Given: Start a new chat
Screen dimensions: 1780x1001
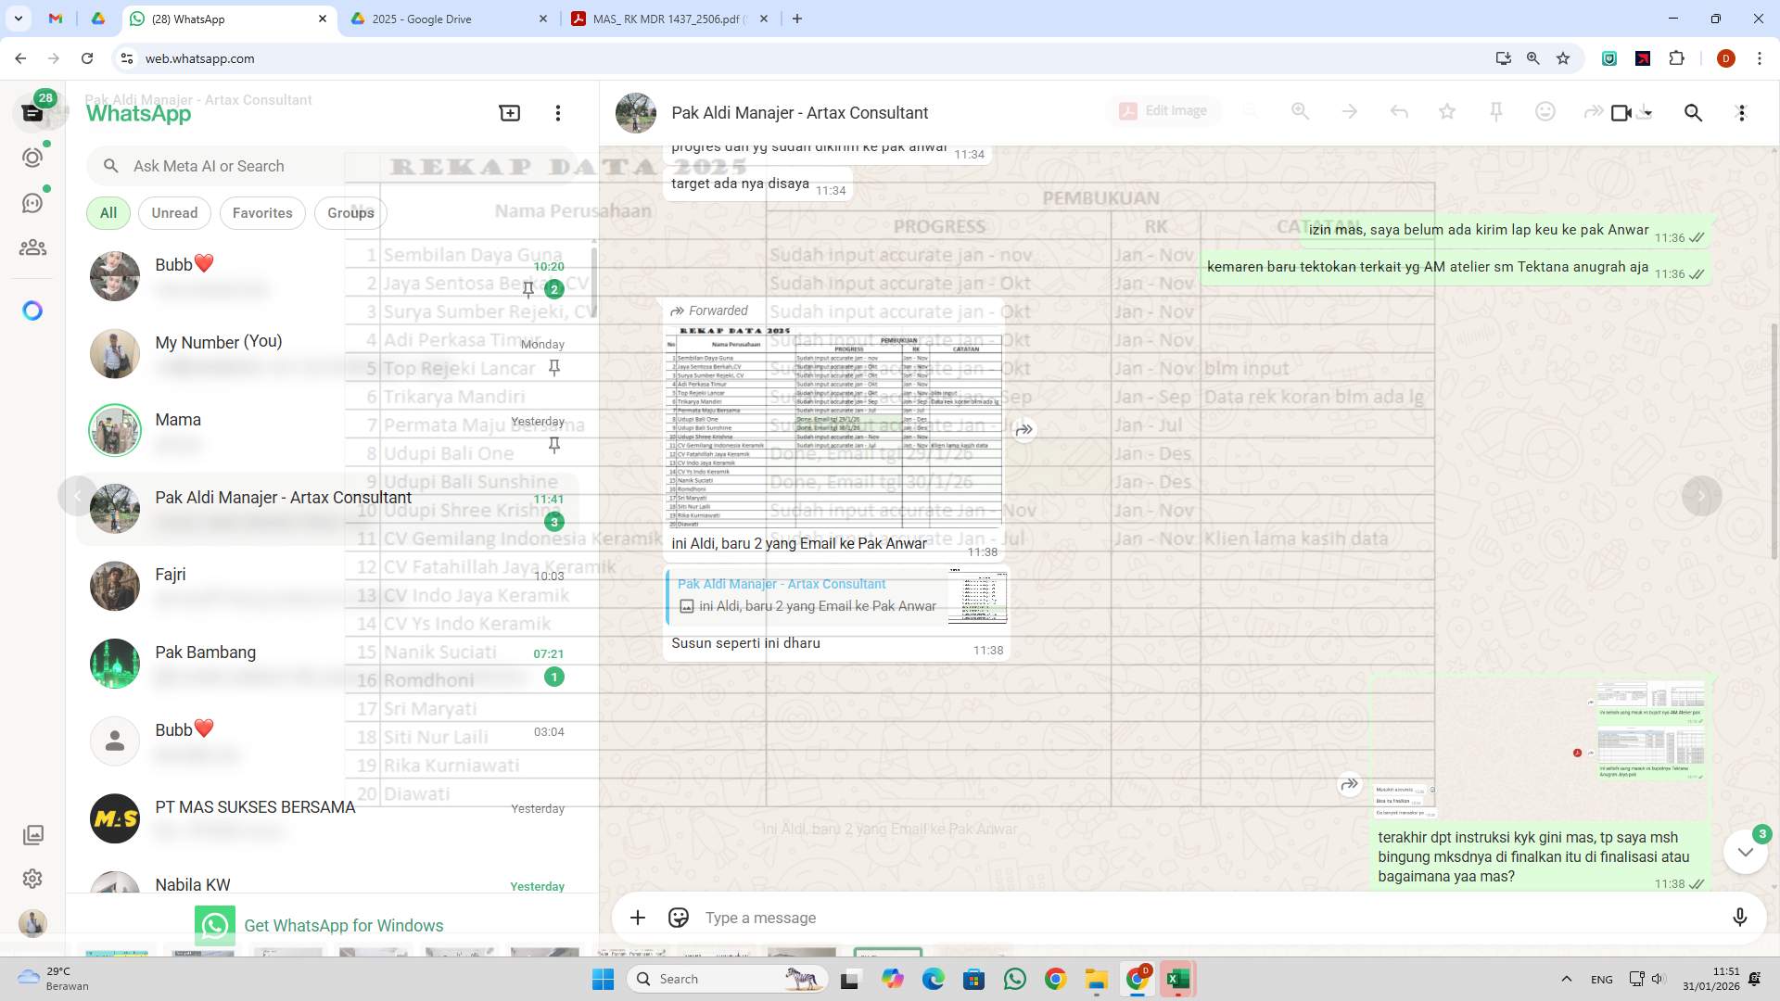Looking at the screenshot, I should click(508, 112).
